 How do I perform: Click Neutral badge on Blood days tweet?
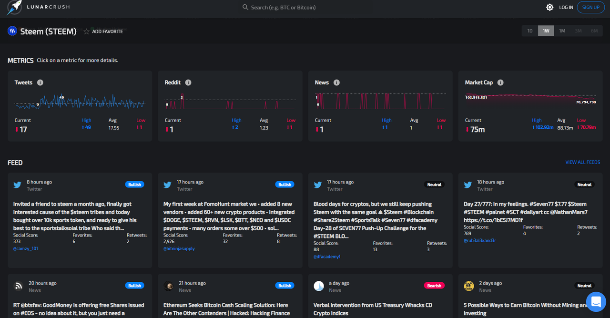click(434, 185)
